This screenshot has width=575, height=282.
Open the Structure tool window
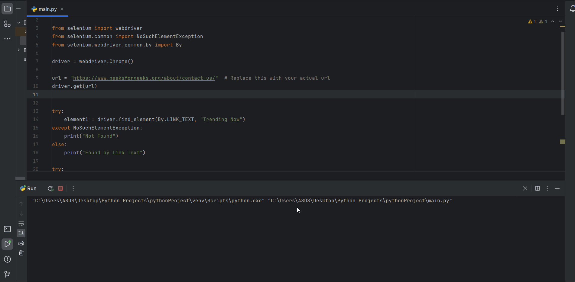[x=7, y=24]
